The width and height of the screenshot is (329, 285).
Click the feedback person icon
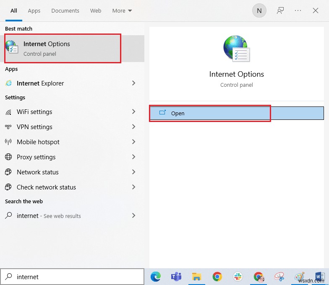[x=280, y=10]
